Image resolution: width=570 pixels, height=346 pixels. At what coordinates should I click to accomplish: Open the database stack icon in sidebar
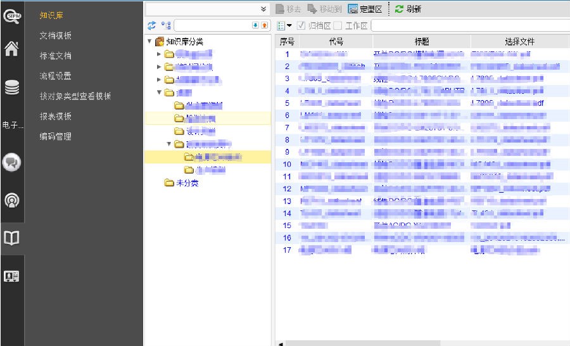[x=12, y=88]
